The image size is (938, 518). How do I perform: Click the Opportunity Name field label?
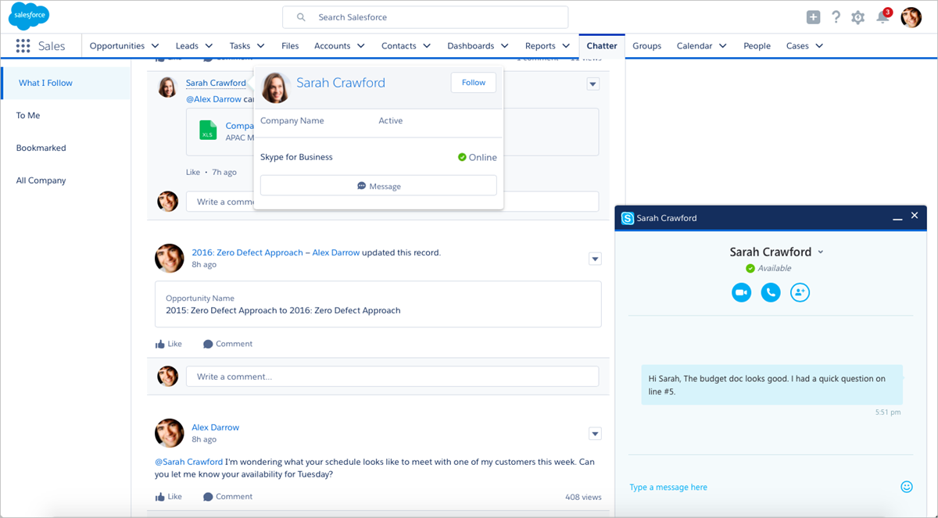click(x=200, y=298)
